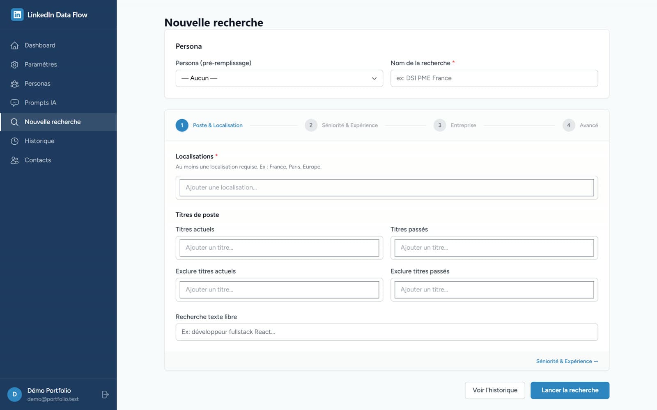657x410 pixels.
Task: Open Personas in the sidebar
Action: (58, 84)
